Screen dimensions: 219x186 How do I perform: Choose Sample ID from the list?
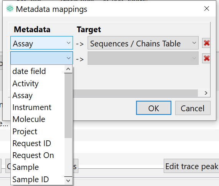point(31,179)
